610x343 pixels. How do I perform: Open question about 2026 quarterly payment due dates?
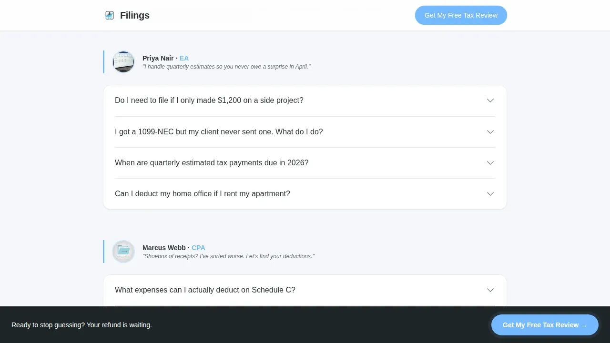coord(212,163)
